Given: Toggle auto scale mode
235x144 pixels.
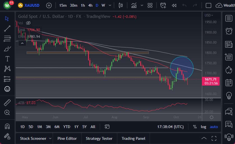Looking at the screenshot, I should [214, 127].
